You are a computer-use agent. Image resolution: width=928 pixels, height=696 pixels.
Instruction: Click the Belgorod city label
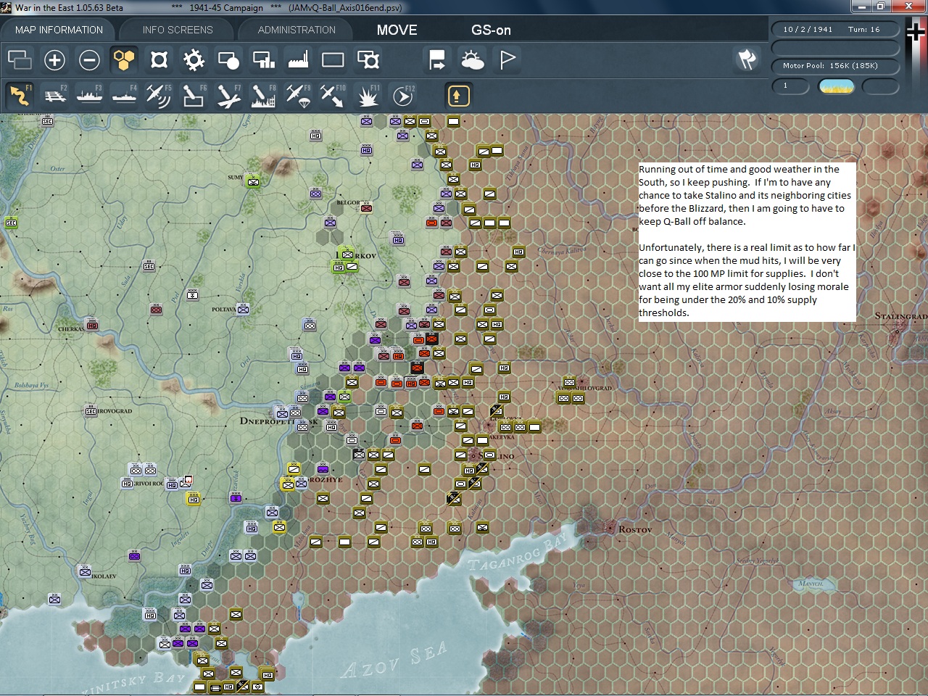[348, 203]
